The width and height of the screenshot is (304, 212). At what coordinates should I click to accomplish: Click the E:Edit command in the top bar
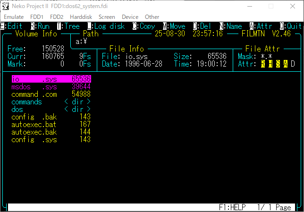pos(11,26)
